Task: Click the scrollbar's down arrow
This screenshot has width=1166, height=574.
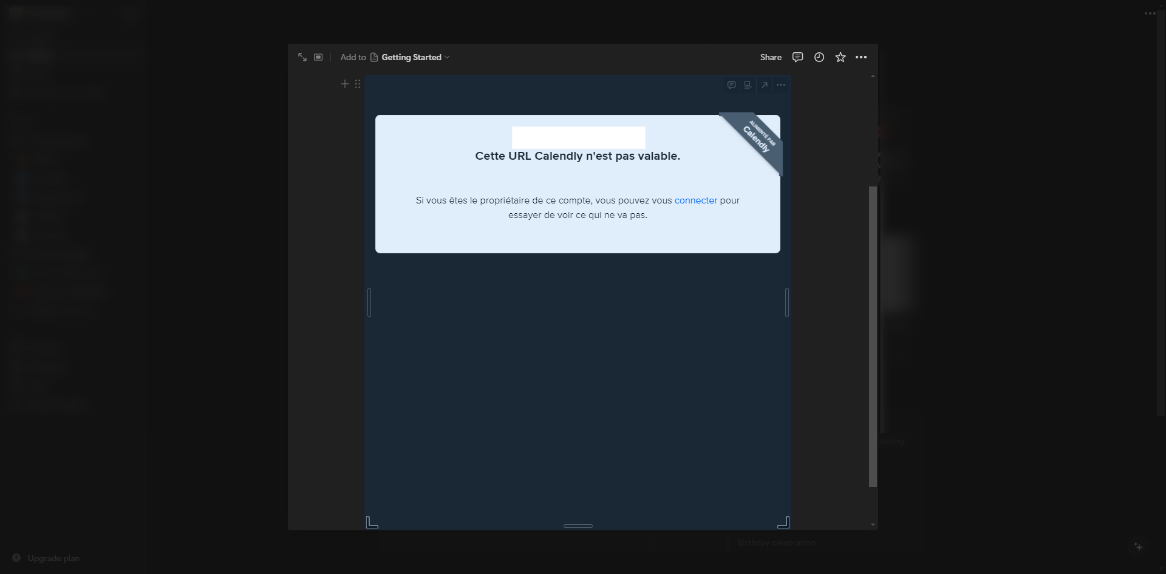Action: pyautogui.click(x=873, y=525)
